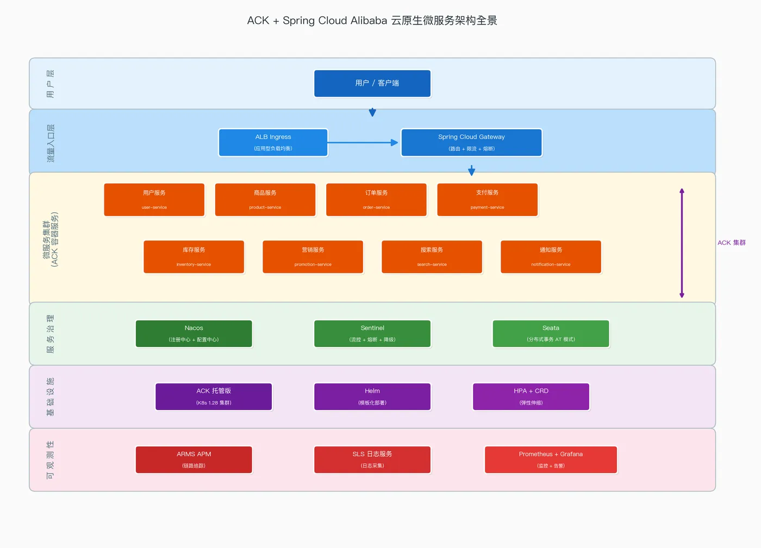Image resolution: width=761 pixels, height=548 pixels.
Task: Select the ALB Ingress node
Action: coord(273,142)
